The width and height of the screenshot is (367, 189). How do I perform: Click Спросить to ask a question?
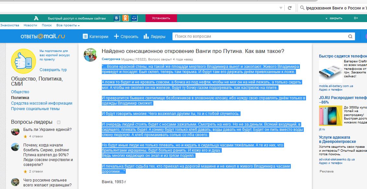coord(126,36)
